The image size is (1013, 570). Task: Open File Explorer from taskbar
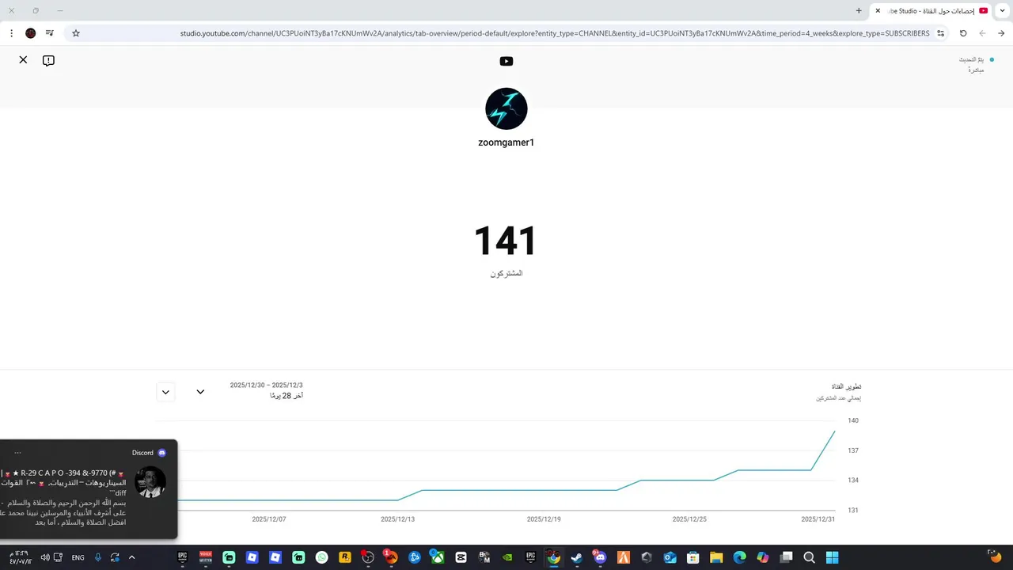point(715,557)
